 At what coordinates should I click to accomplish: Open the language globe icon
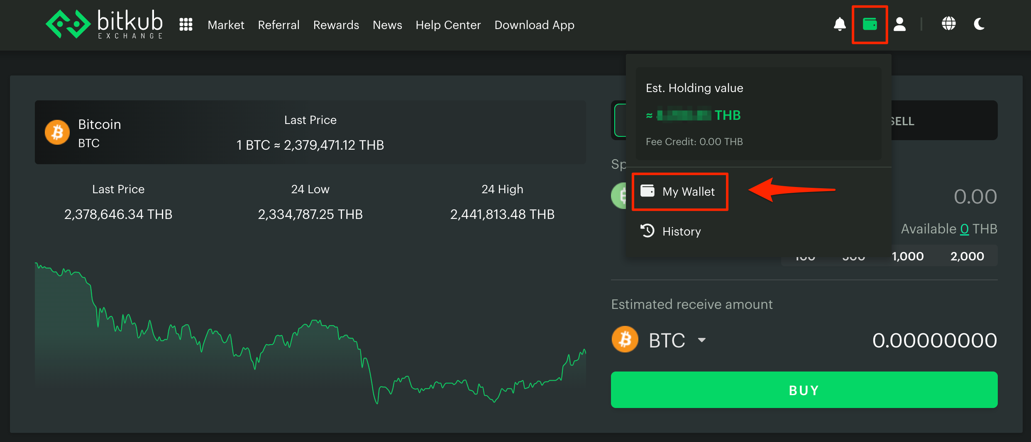pyautogui.click(x=949, y=24)
